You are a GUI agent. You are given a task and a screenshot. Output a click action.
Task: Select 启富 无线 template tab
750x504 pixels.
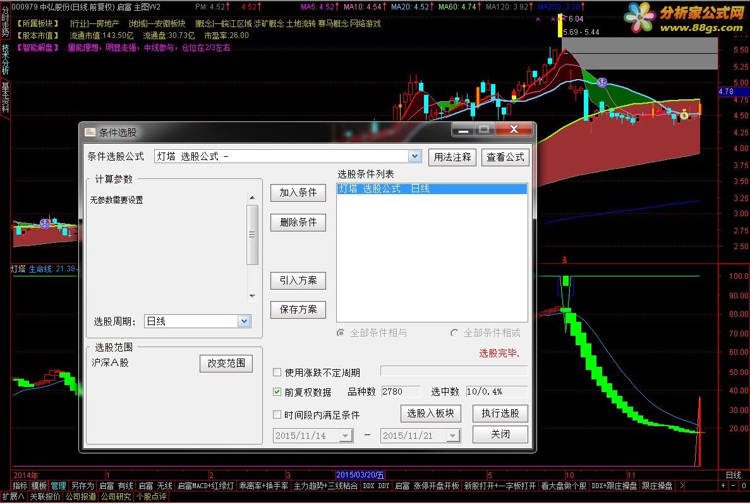coord(155,486)
